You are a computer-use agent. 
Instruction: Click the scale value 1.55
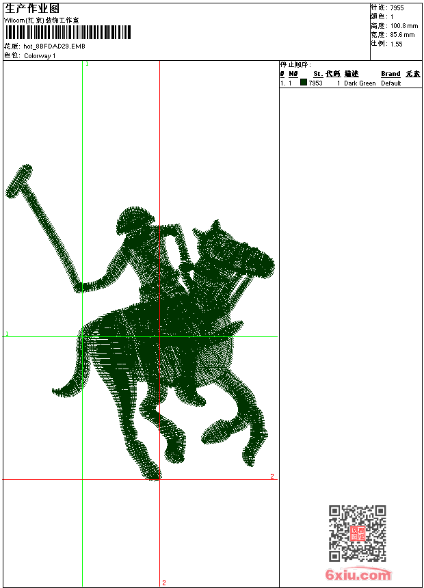396,44
